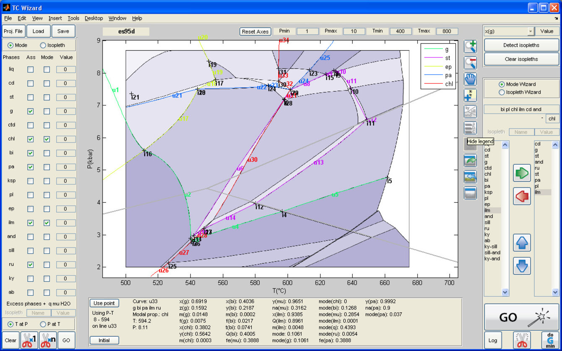Click the zoom in magnifier icon

(x=470, y=46)
